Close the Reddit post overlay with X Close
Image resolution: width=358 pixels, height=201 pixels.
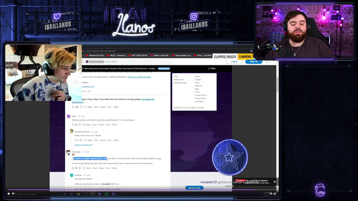pyautogui.click(x=211, y=68)
